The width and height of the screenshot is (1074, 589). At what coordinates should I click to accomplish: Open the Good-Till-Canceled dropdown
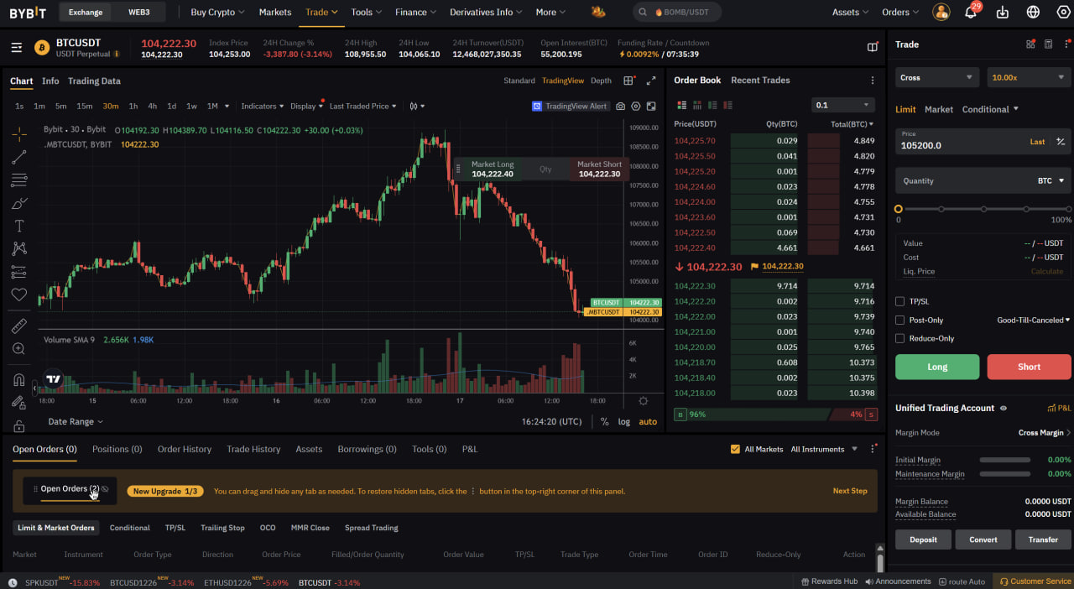click(1034, 320)
